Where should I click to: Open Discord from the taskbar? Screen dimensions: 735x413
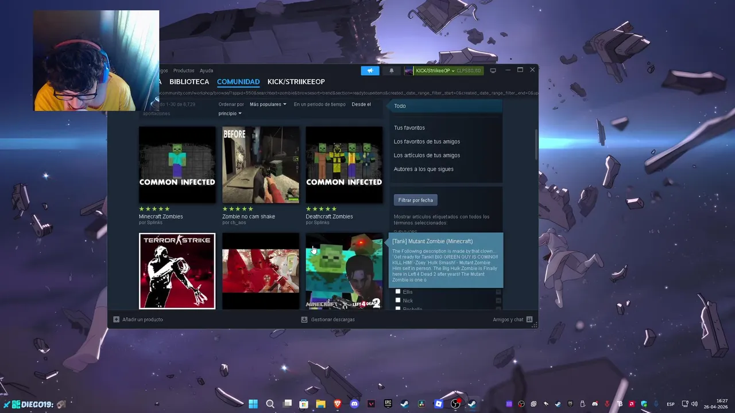(x=354, y=404)
